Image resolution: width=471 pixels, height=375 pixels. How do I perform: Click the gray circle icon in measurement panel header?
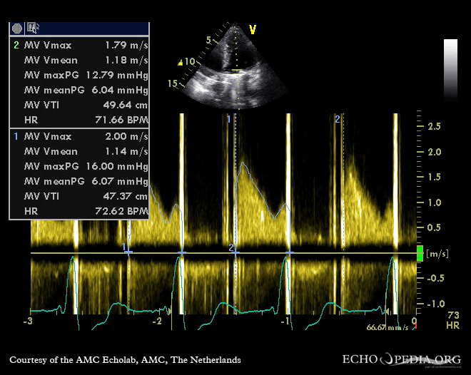point(17,28)
